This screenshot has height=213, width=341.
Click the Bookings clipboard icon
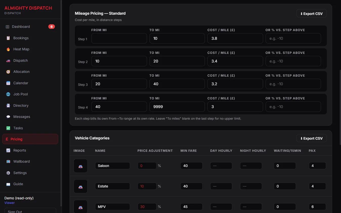8,38
